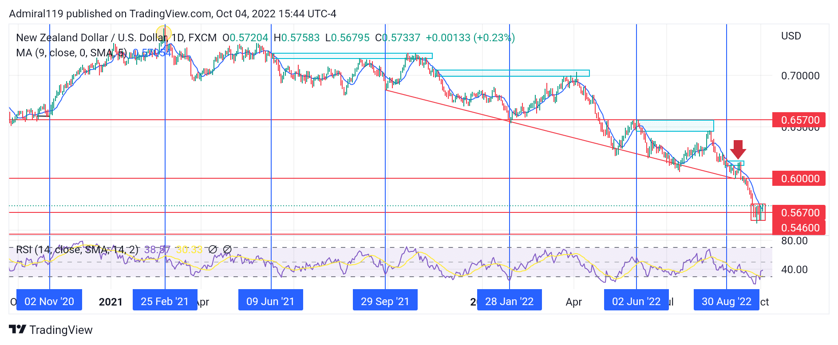838x345 pixels.
Task: Click the yellow RSI value 30.33
Action: [x=189, y=250]
